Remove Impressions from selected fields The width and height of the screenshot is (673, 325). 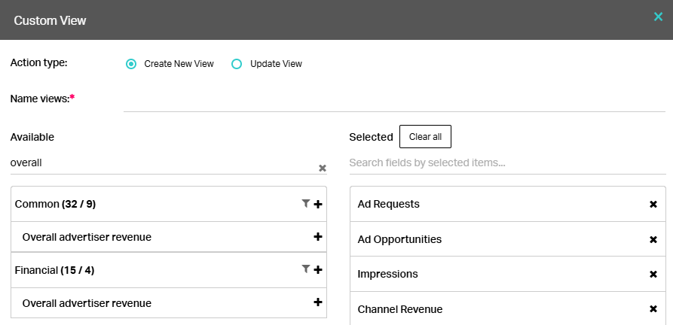(x=653, y=275)
